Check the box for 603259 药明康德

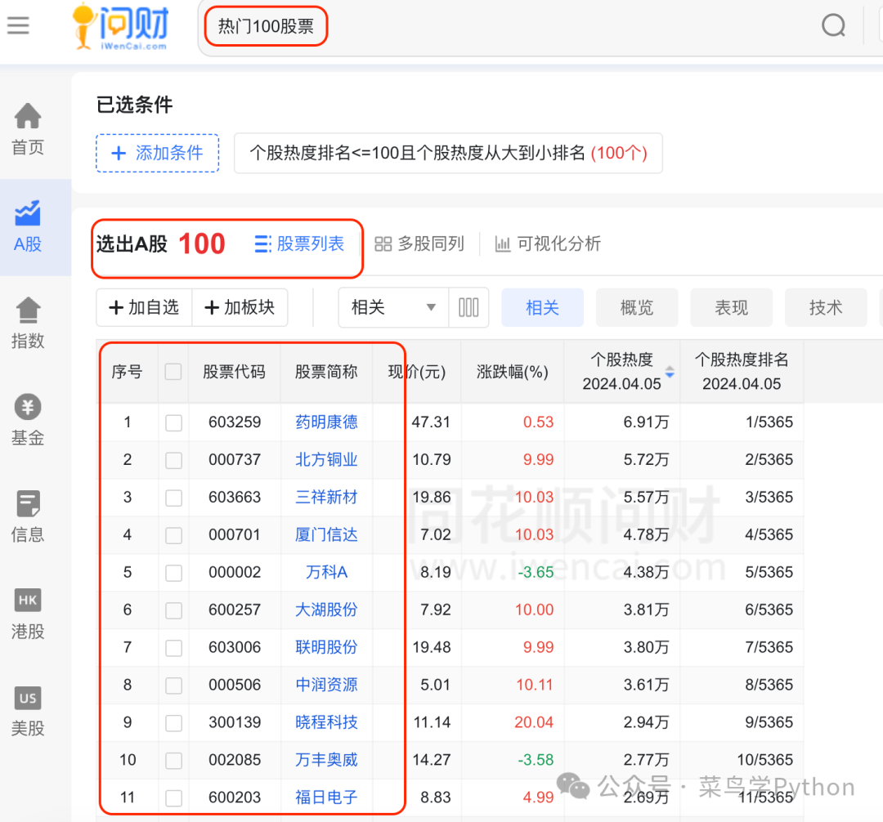[x=173, y=422]
